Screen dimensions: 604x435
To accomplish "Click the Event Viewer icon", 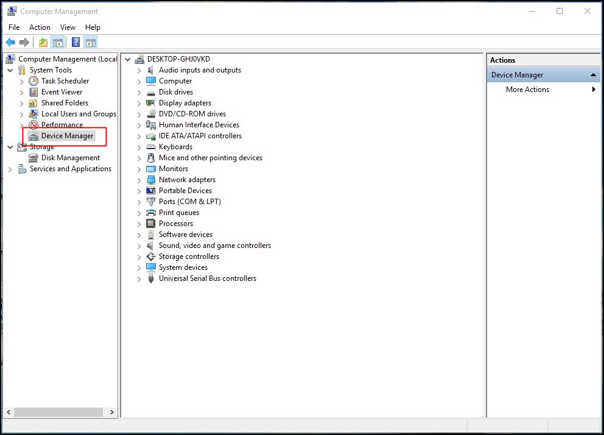I will (33, 92).
